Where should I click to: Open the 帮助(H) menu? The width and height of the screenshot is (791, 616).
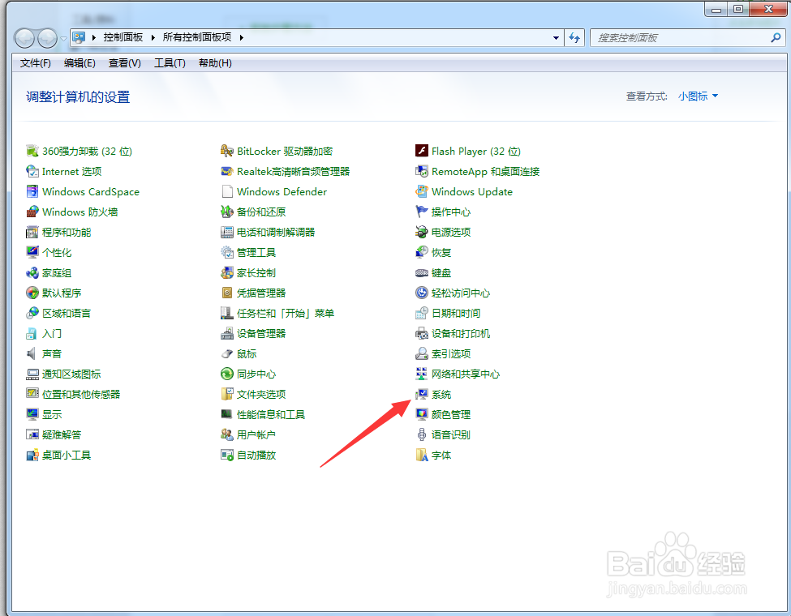pyautogui.click(x=215, y=63)
